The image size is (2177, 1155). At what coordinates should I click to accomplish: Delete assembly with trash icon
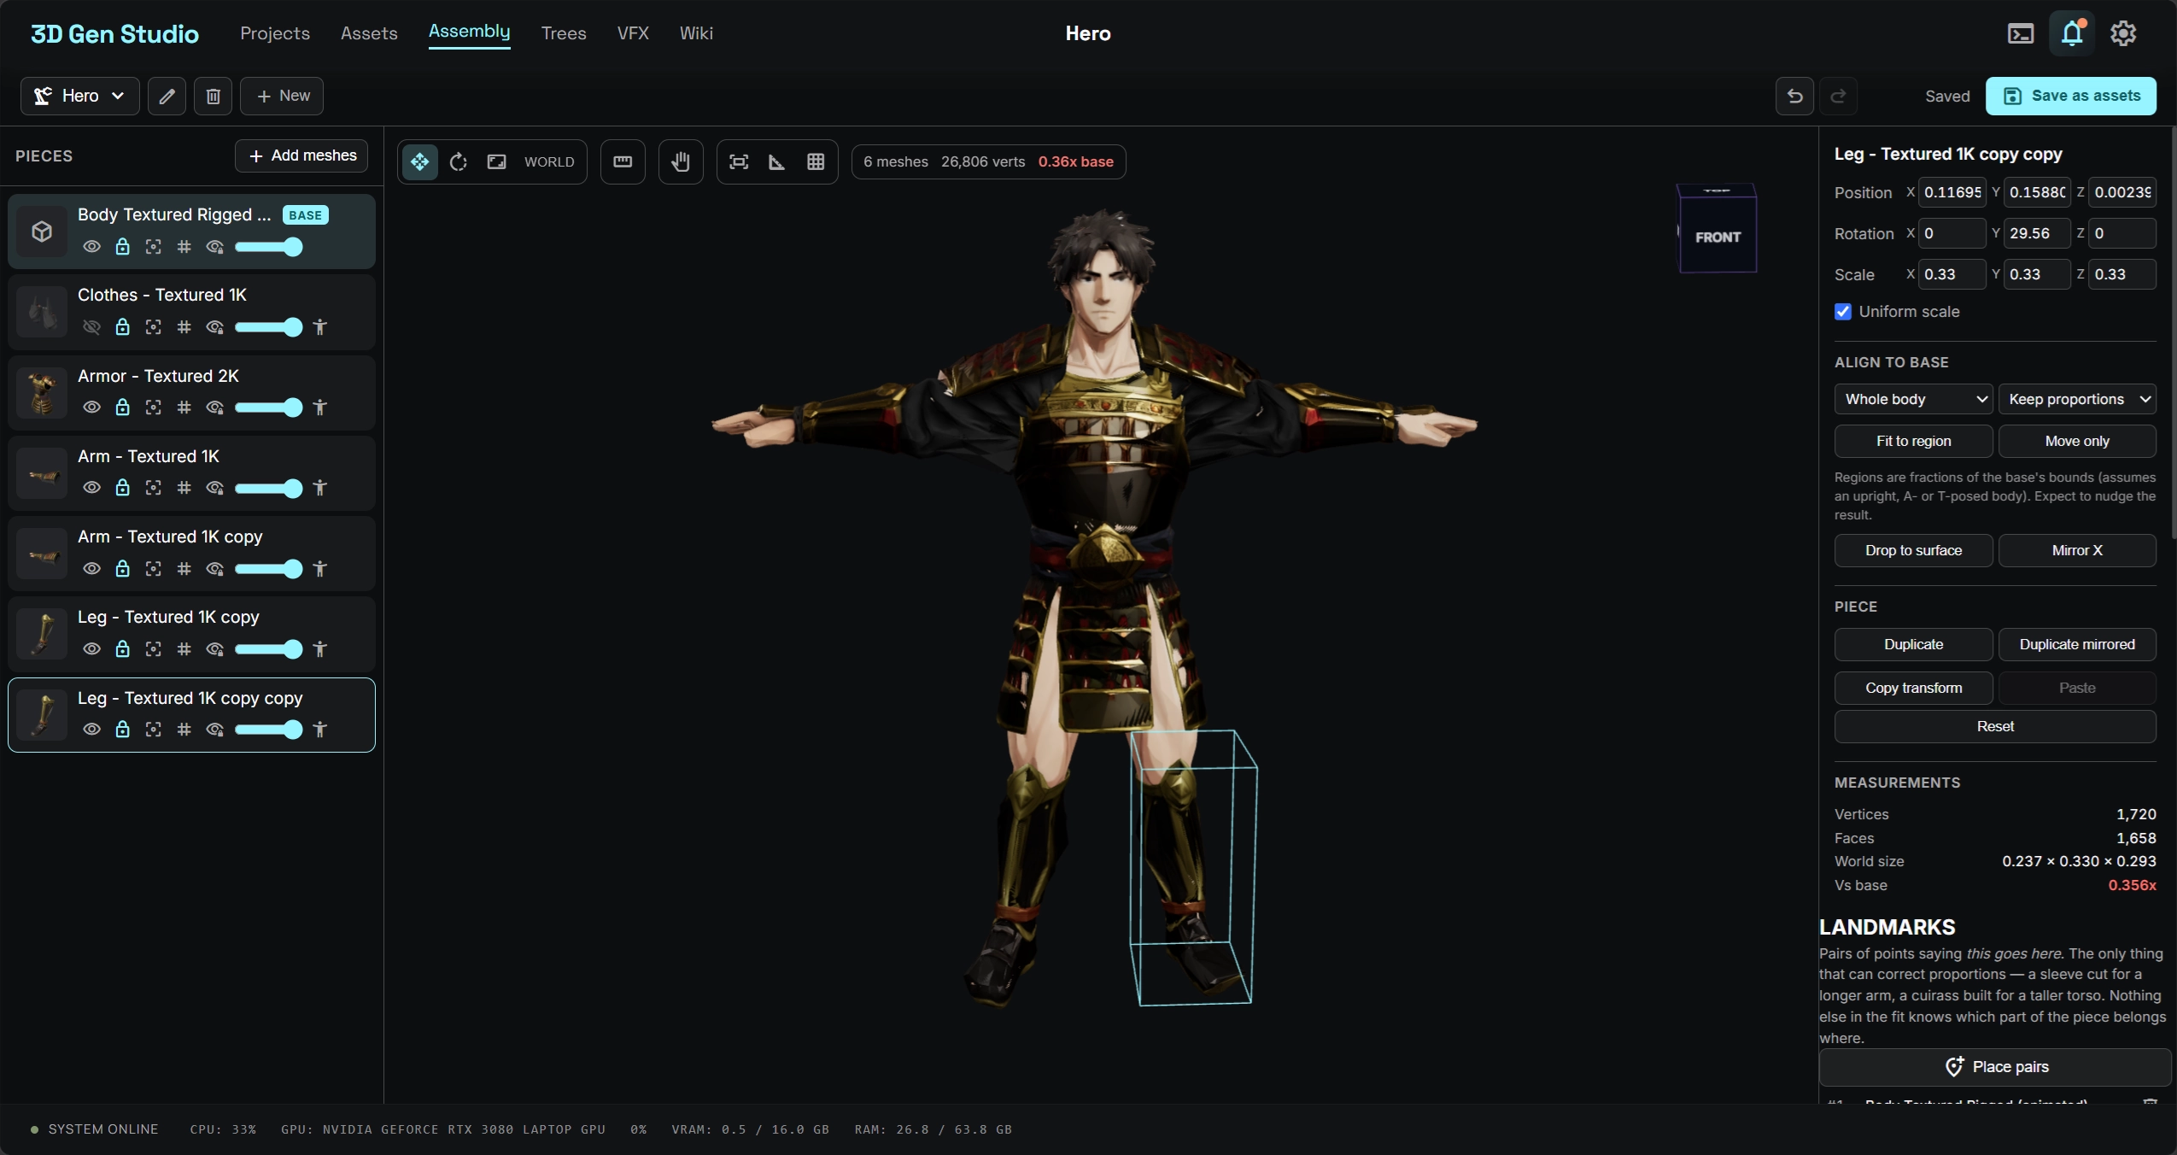point(214,96)
